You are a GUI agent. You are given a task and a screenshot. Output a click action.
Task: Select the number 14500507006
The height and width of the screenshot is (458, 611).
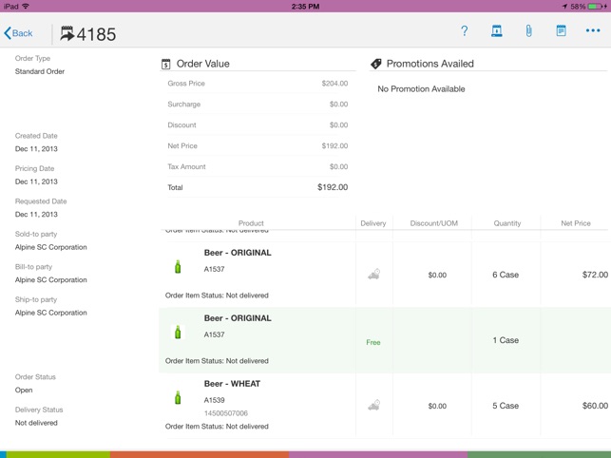(x=226, y=413)
